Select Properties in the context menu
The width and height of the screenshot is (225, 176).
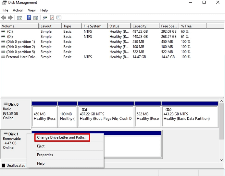point(45,155)
